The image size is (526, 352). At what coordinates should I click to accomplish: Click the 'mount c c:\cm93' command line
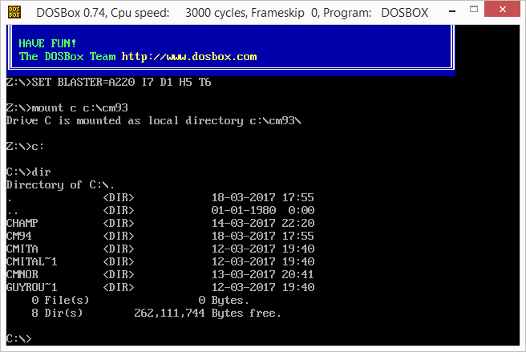(67, 107)
